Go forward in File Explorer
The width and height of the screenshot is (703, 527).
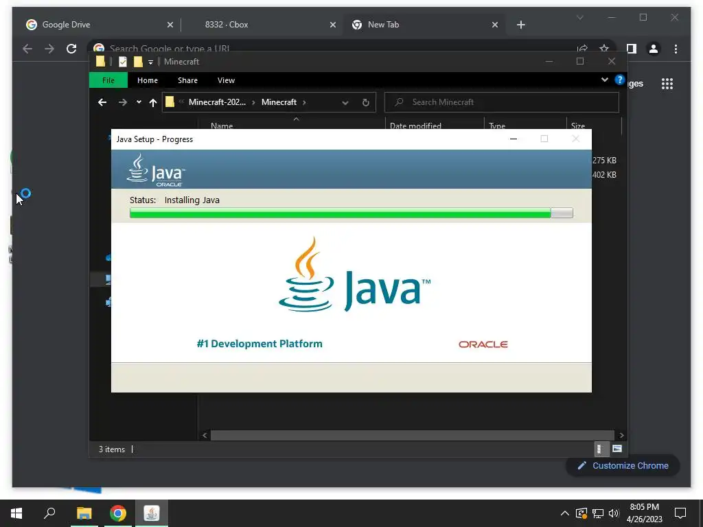(122, 103)
